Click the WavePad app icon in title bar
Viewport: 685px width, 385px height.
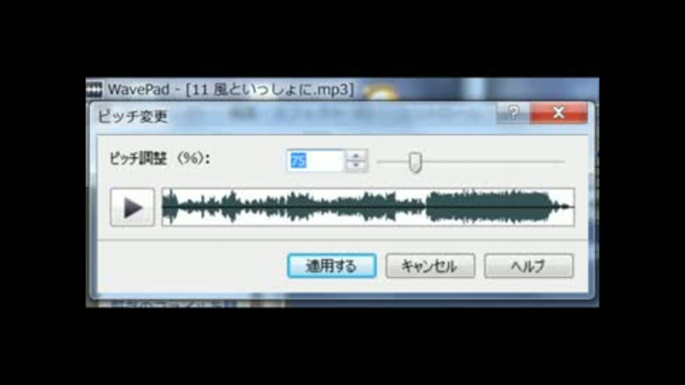pos(94,90)
